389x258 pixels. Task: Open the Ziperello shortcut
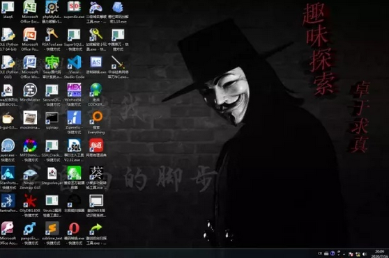click(x=74, y=122)
